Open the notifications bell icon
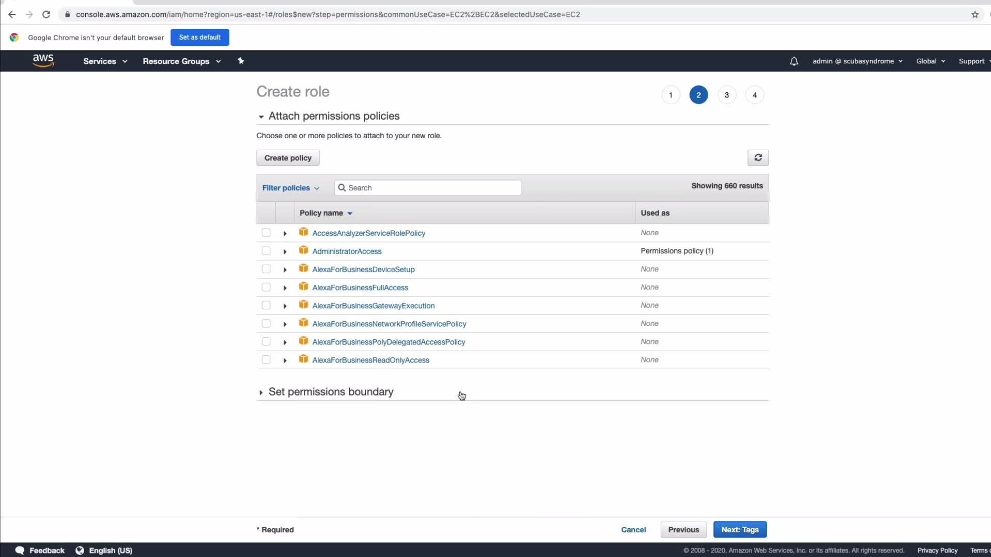991x557 pixels. [x=794, y=61]
